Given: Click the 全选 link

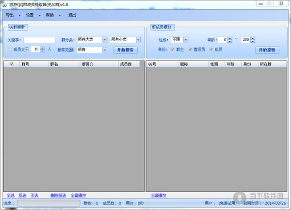Looking at the screenshot, I should (11, 195).
